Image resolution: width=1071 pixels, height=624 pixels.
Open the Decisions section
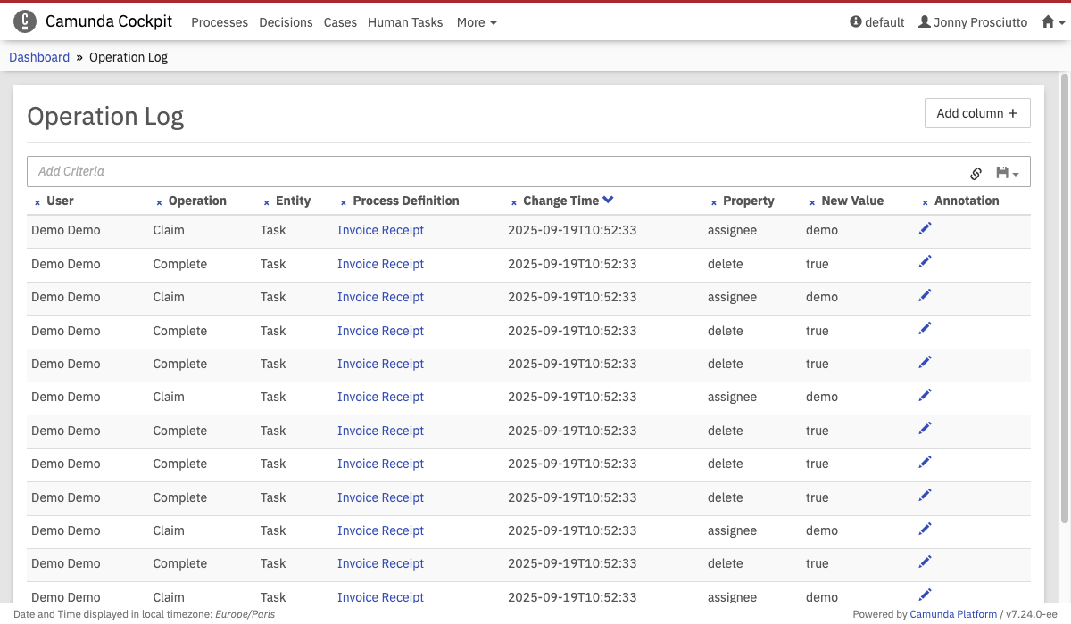[x=286, y=22]
